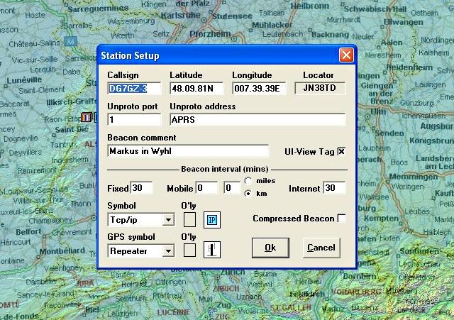
Task: Expand the GPS symbol dropdown showing Repeater
Action: [168, 250]
